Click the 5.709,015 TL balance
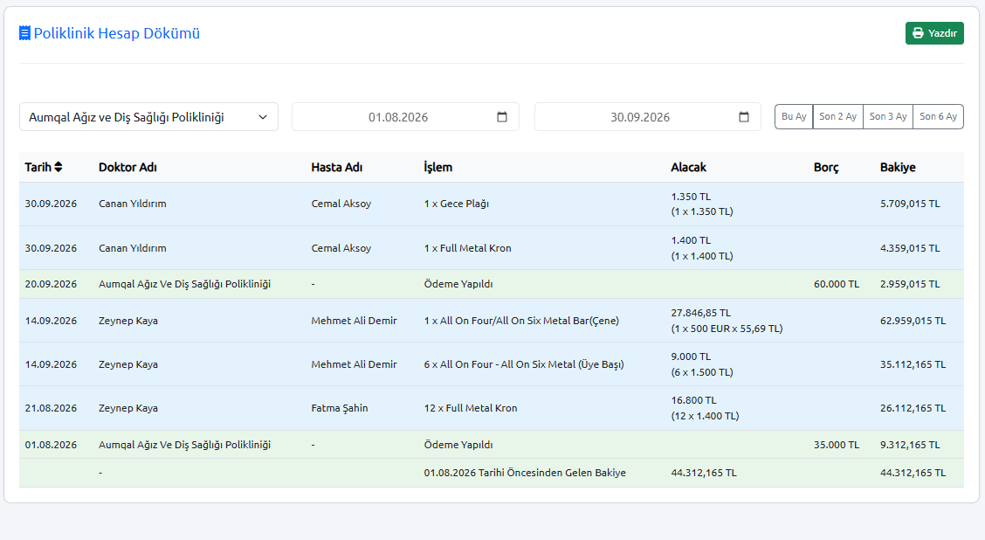The width and height of the screenshot is (985, 540). tap(910, 204)
